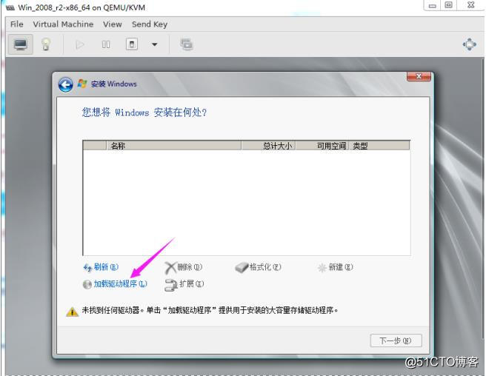
Task: Expand the shutdown options dropdown arrow
Action: (x=154, y=44)
